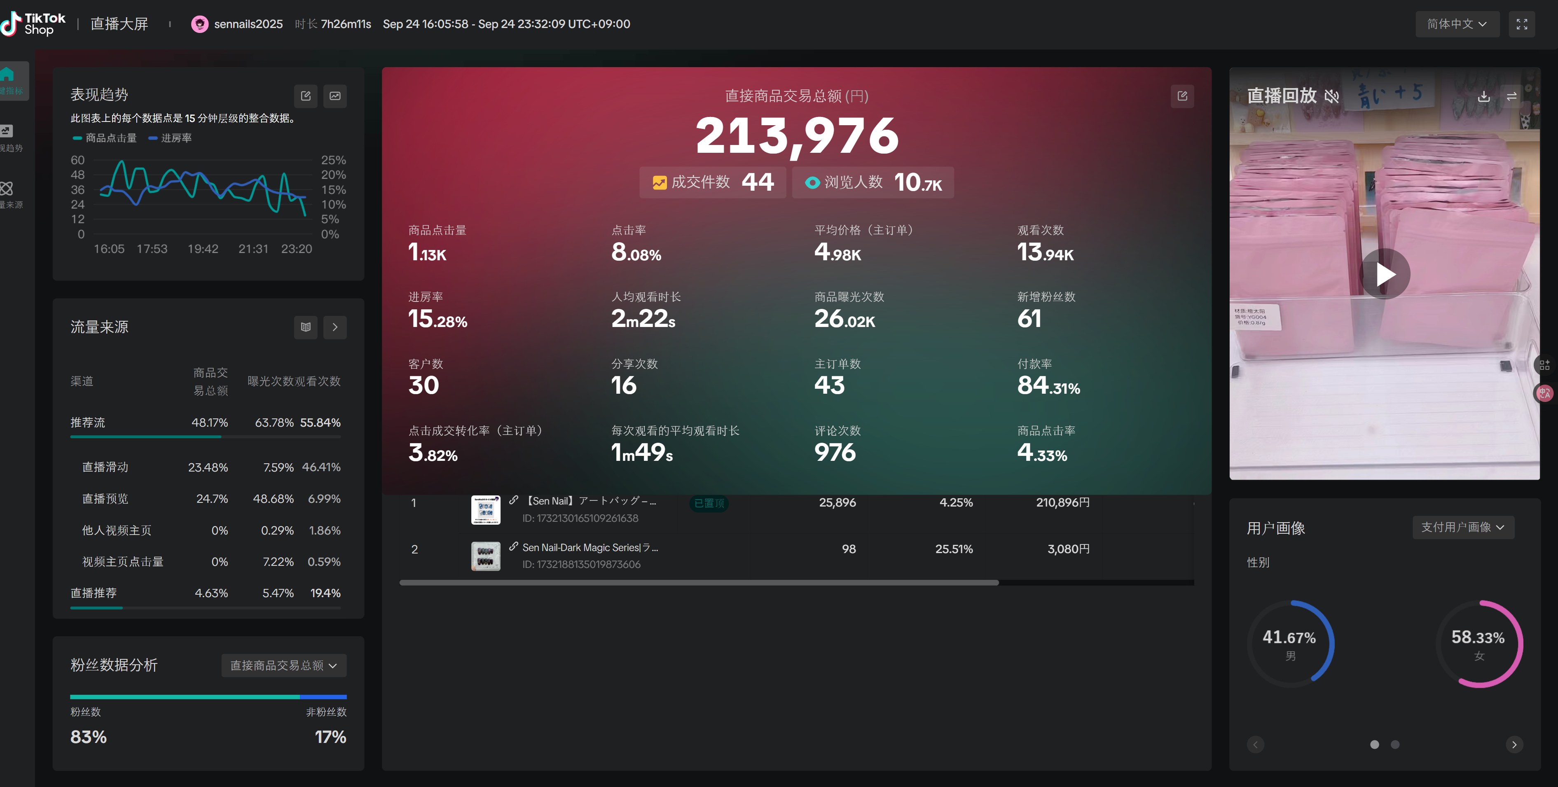Click edit icon on GMV summary card
The height and width of the screenshot is (787, 1558).
pyautogui.click(x=1182, y=96)
